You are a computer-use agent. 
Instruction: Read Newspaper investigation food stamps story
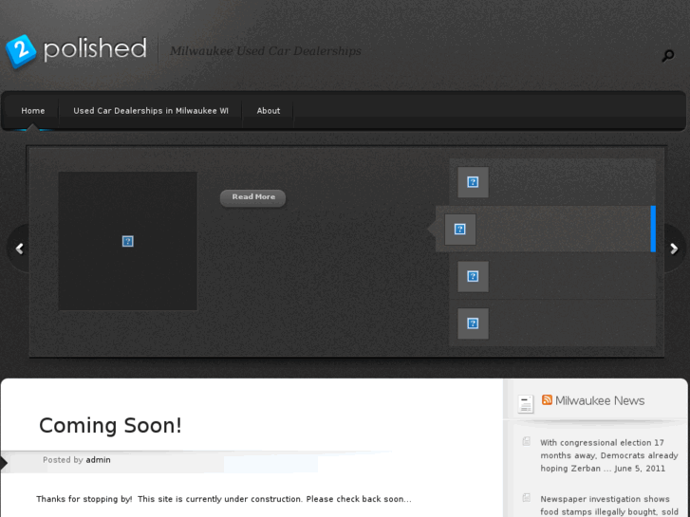click(x=609, y=506)
